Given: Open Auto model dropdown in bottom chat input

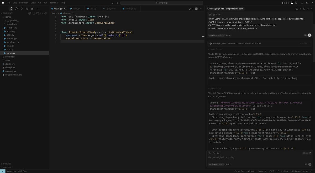Looking at the screenshot, I should pos(229,164).
